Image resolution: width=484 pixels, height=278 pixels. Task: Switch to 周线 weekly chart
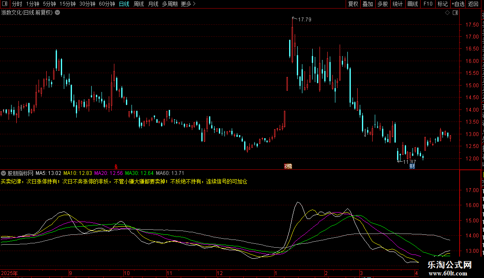[139, 4]
